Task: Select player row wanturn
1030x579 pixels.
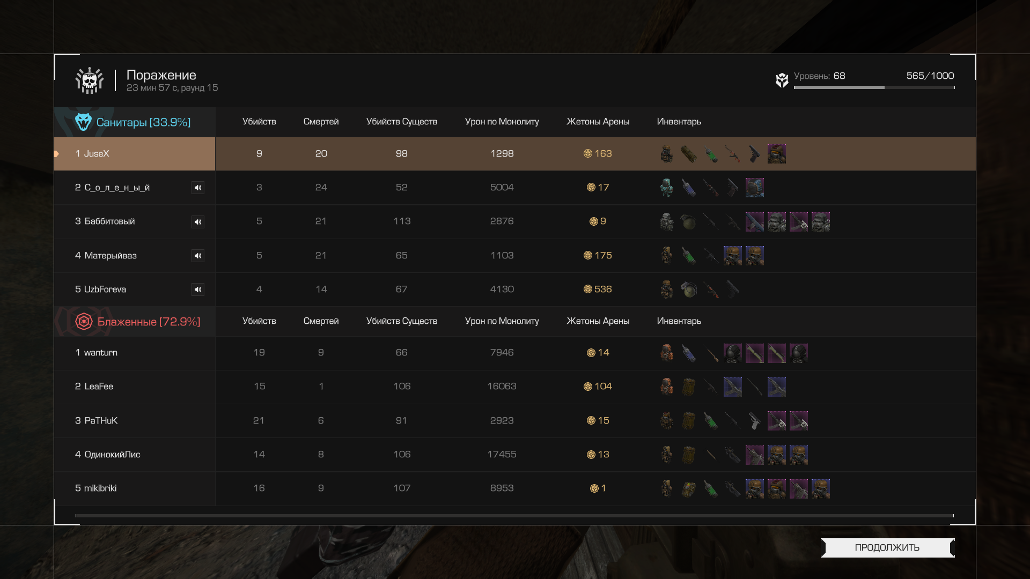Action: coord(515,353)
